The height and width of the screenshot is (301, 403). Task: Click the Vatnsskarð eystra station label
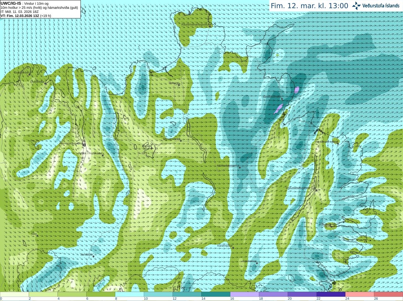click(x=326, y=142)
